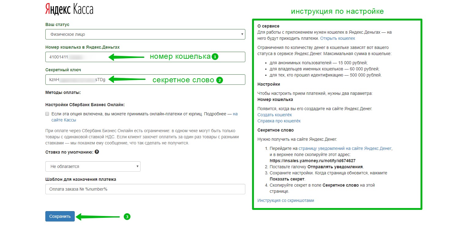Open the Справка про кошелёк link
This screenshot has height=227, width=468.
(x=279, y=121)
